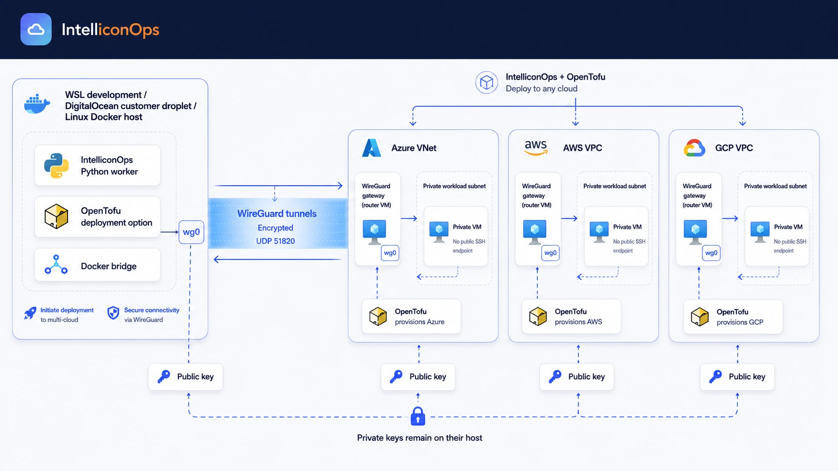Click the padlock icon above Private keys text
Image resolution: width=838 pixels, height=471 pixels.
point(418,416)
